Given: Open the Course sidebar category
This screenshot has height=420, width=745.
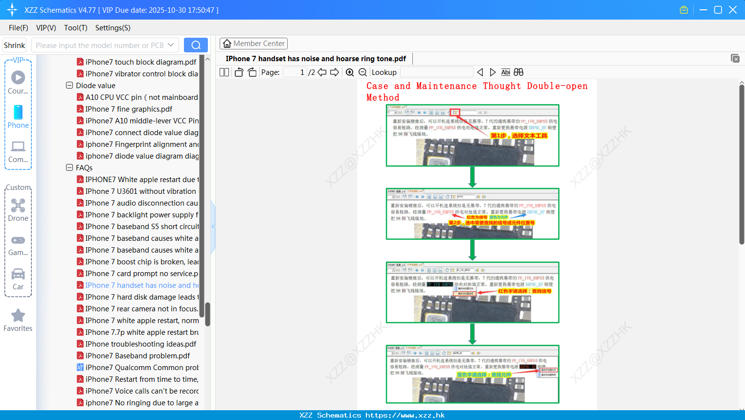Looking at the screenshot, I should (x=18, y=82).
